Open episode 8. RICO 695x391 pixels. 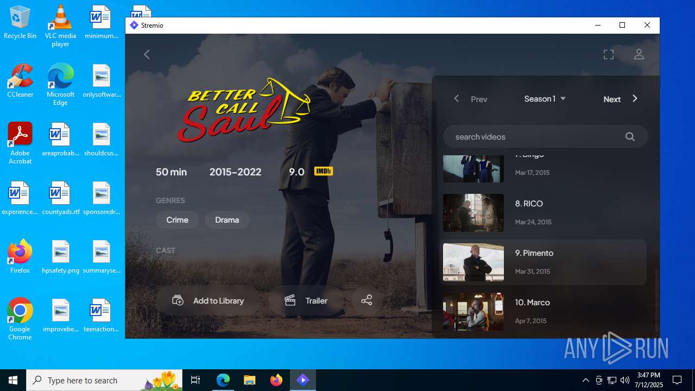coord(543,213)
